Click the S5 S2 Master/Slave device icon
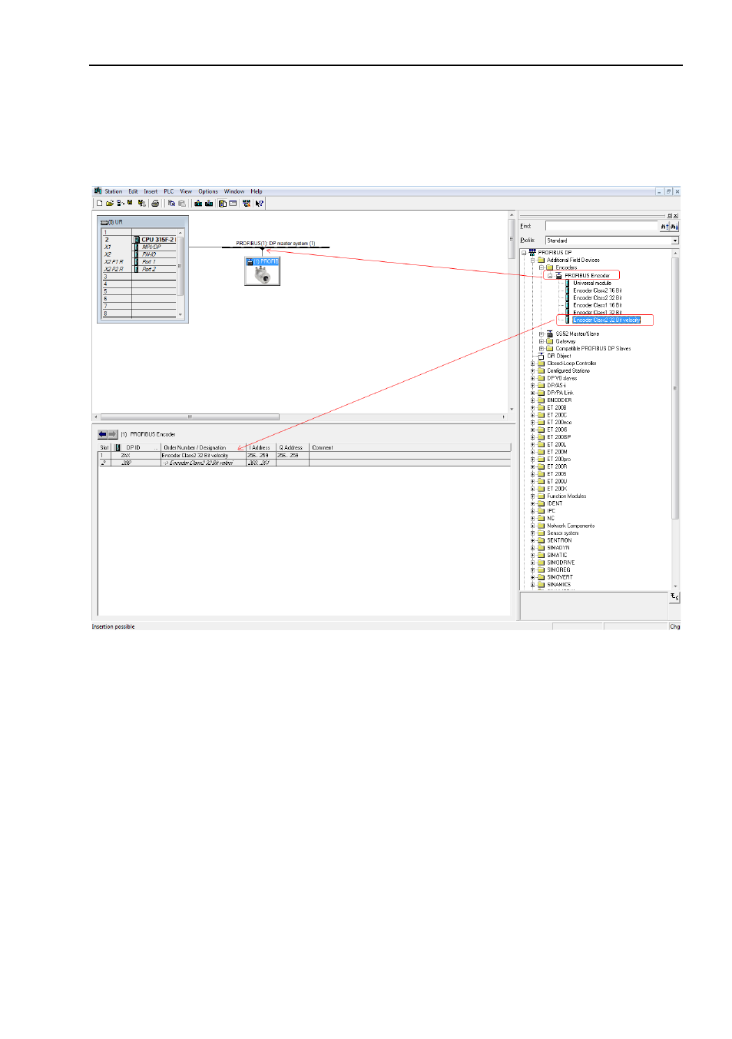 pyautogui.click(x=550, y=334)
